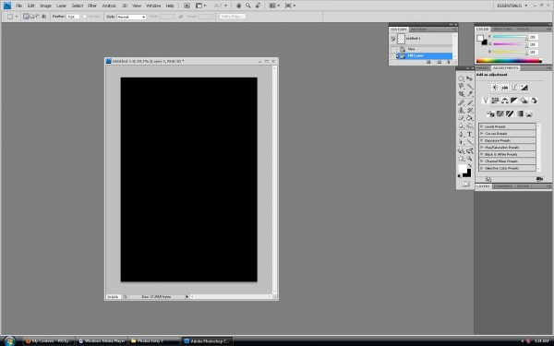
Task: Select the Elliptical Marquee tool in toolbox
Action: (x=461, y=78)
